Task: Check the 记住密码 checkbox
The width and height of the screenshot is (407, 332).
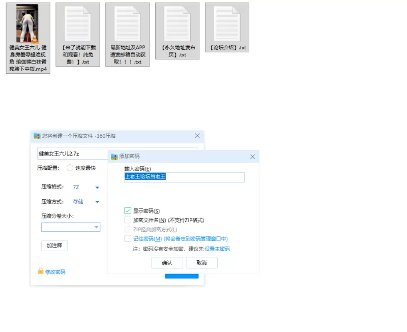Action: click(128, 238)
